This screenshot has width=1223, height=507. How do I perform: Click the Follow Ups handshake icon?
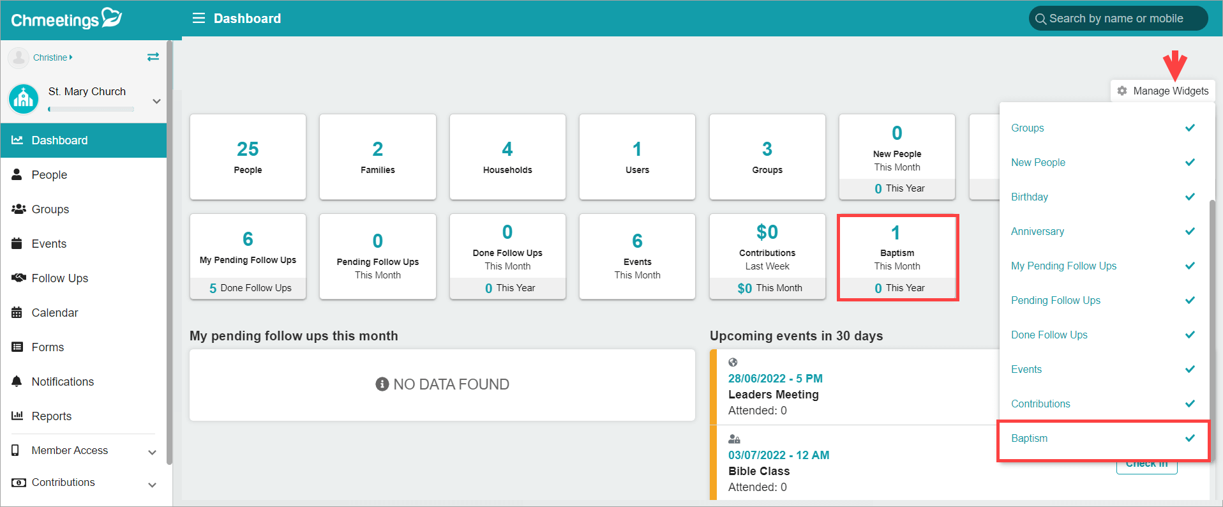tap(19, 278)
